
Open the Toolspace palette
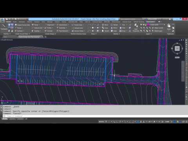4,27
